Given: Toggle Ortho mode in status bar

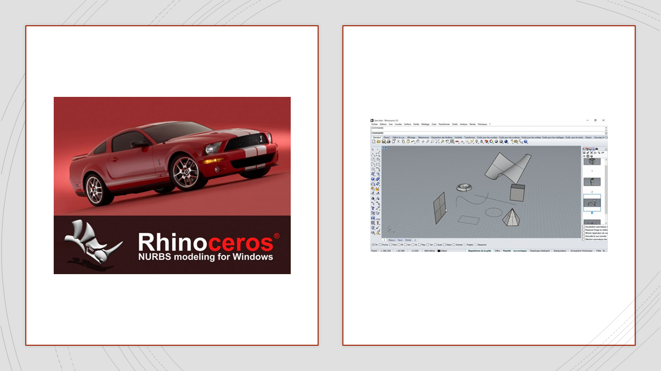Looking at the screenshot, I should click(x=497, y=251).
